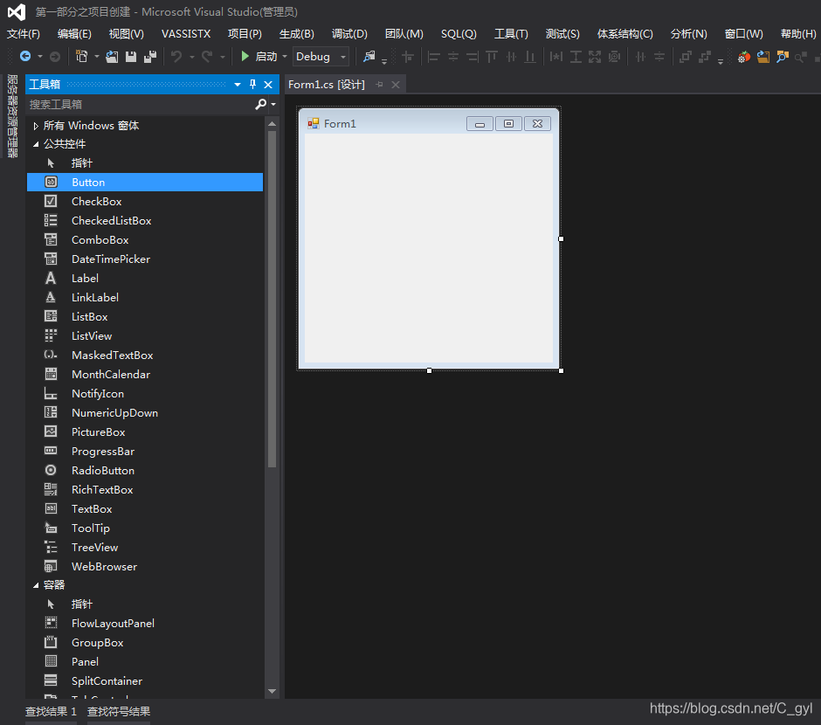This screenshot has height=725, width=821.
Task: Click the Save toolbar icon
Action: tap(131, 57)
